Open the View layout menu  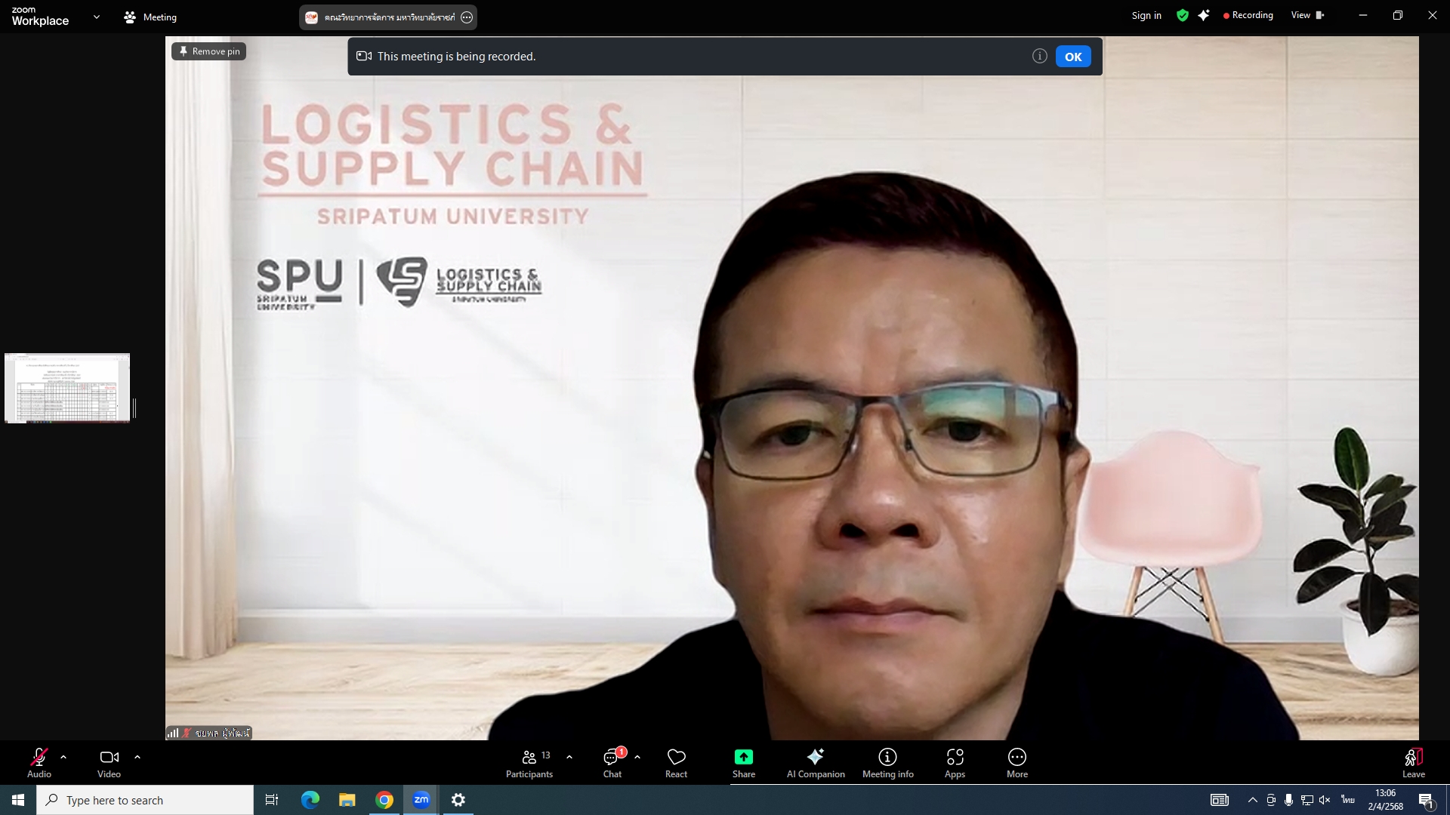coord(1307,15)
